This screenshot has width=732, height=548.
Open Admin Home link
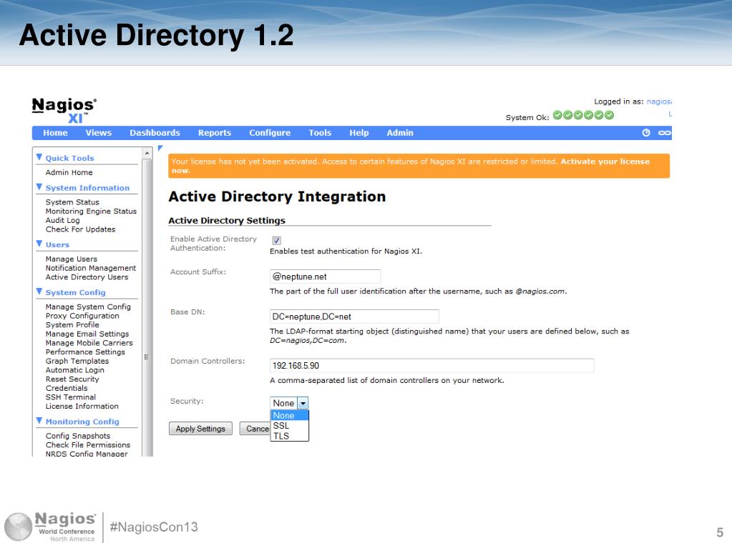(x=69, y=172)
